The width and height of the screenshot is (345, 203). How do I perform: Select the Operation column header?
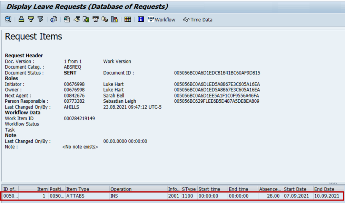pos(138,189)
